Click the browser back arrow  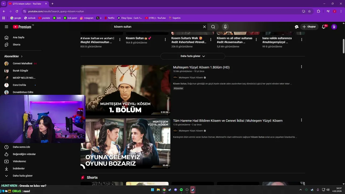coord(4,11)
